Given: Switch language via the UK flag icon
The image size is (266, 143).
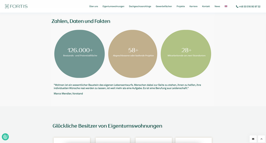Looking at the screenshot, I should 226,6.
